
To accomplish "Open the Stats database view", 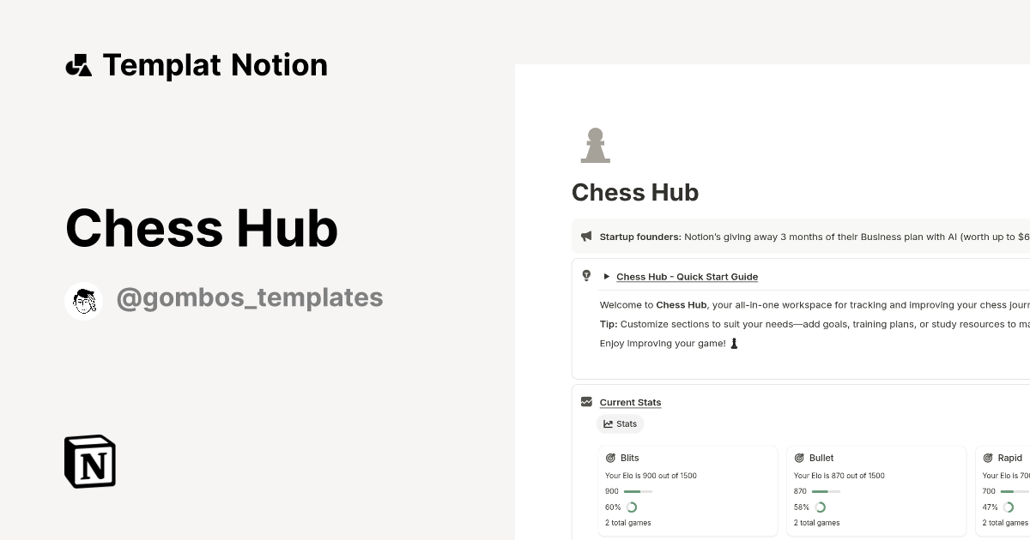I will [x=620, y=423].
